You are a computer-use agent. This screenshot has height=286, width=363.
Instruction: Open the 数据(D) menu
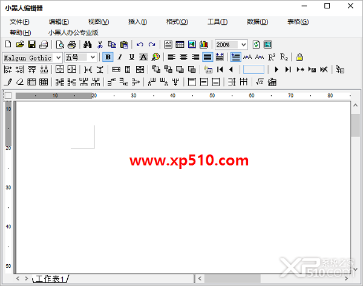258,22
